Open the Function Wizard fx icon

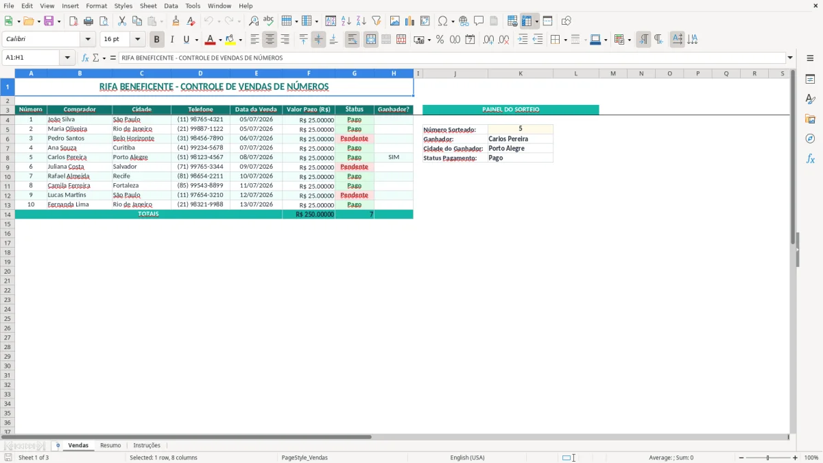[x=86, y=58]
